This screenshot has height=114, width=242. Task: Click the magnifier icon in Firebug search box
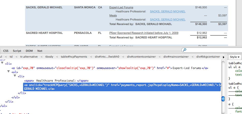[x=184, y=50]
